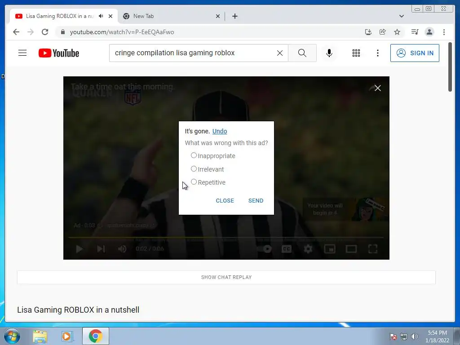
Task: Open the YouTube settings three-dot menu
Action: click(377, 53)
